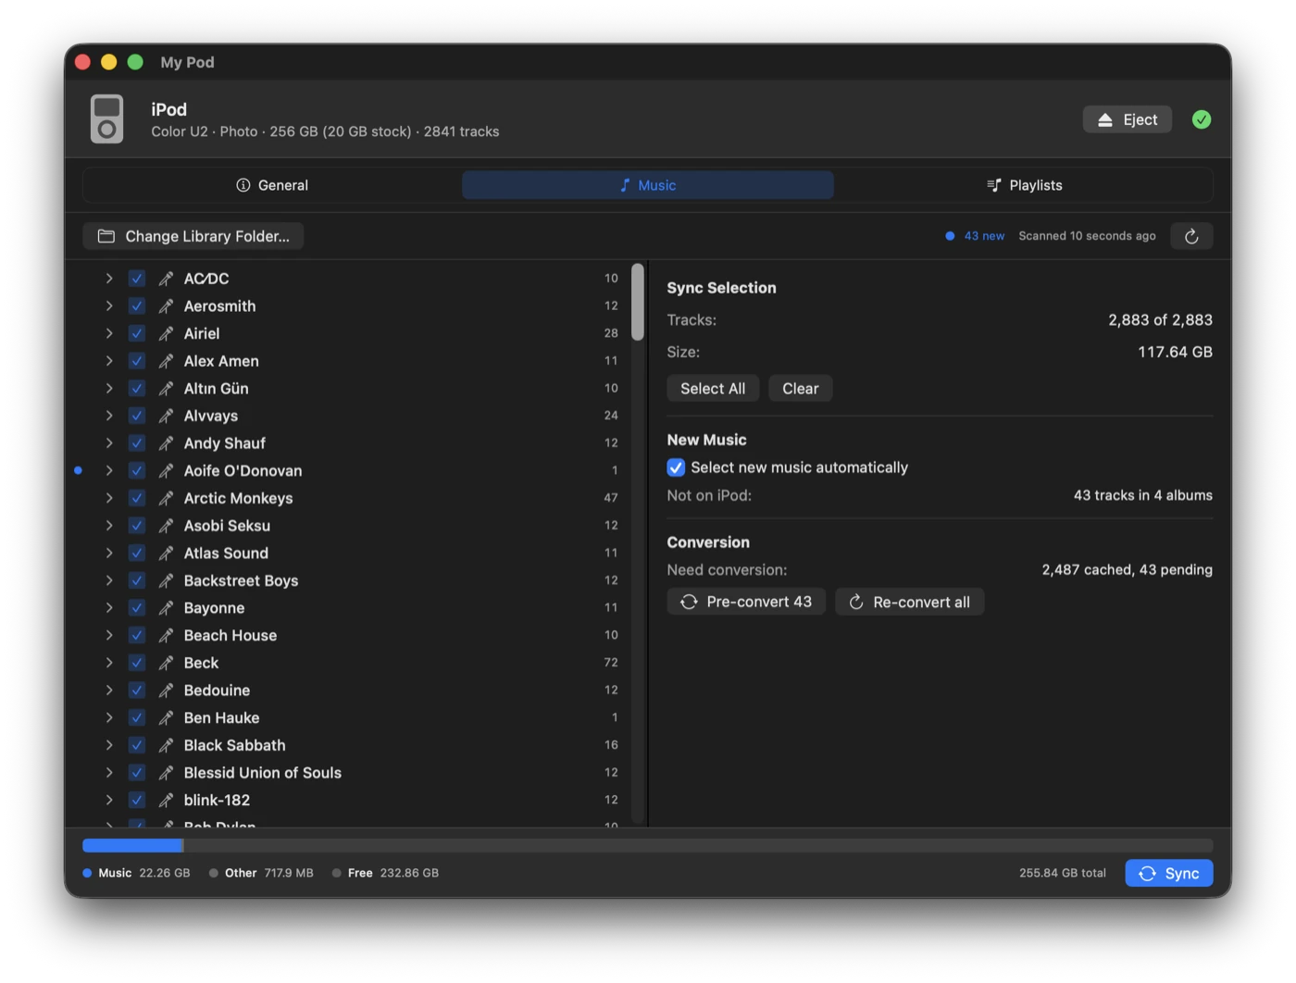Expand the Airiel artist row
Screen dimensions: 1296x983
pyautogui.click(x=109, y=333)
